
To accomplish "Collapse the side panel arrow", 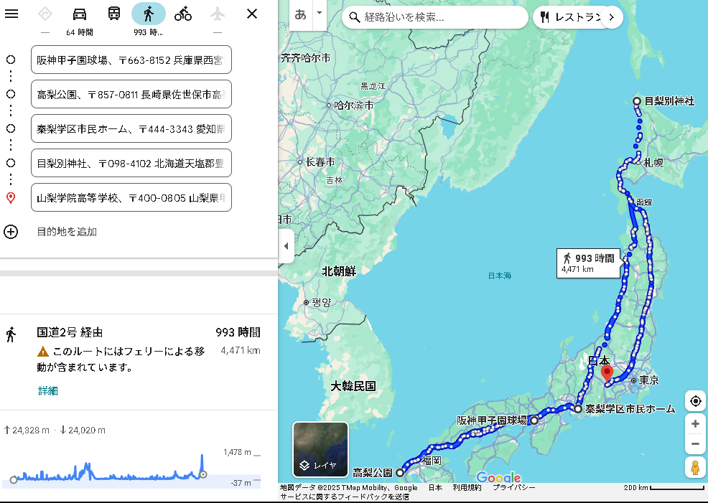I will coord(286,246).
